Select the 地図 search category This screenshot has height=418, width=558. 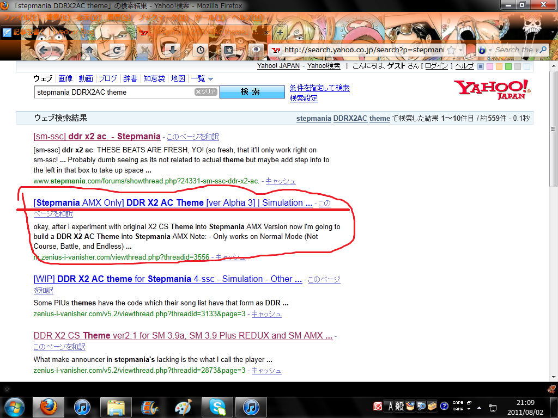(178, 78)
